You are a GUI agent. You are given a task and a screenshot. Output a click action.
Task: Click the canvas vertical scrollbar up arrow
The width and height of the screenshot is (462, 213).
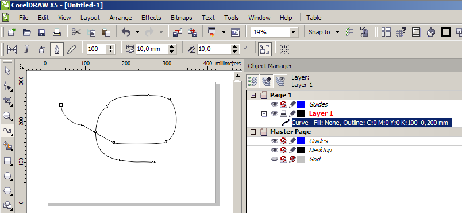click(238, 76)
